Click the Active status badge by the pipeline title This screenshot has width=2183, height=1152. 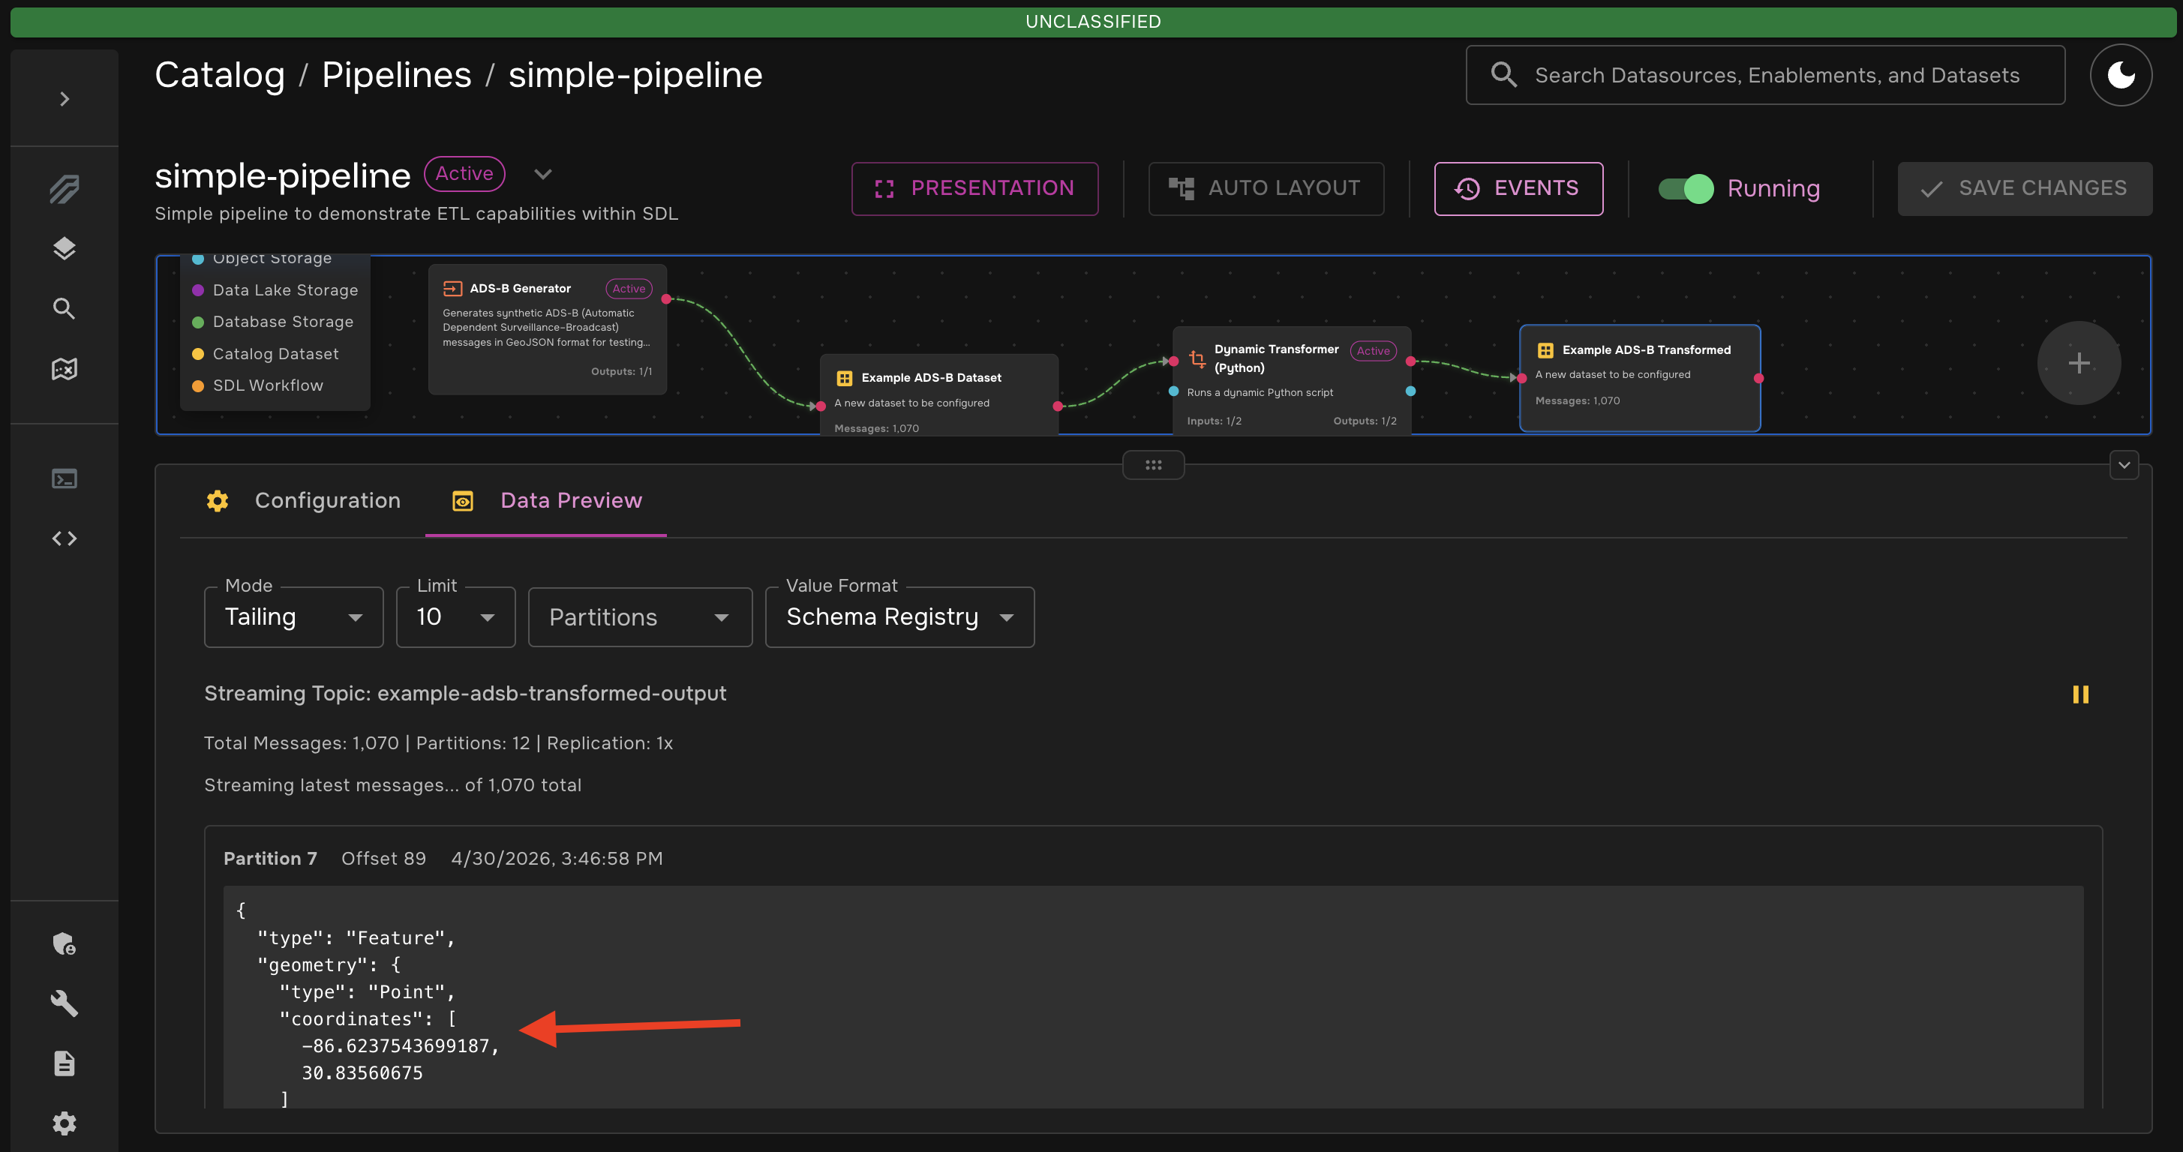pyautogui.click(x=464, y=174)
